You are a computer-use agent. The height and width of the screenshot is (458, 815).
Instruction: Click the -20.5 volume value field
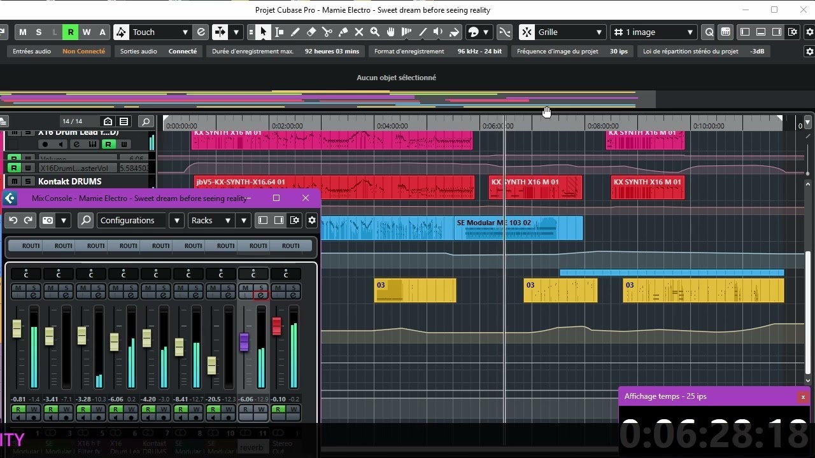(213, 399)
